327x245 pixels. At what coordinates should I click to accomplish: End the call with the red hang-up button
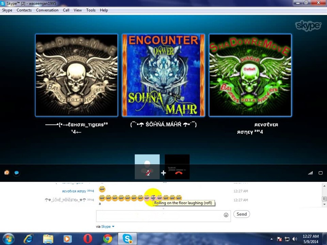(179, 173)
